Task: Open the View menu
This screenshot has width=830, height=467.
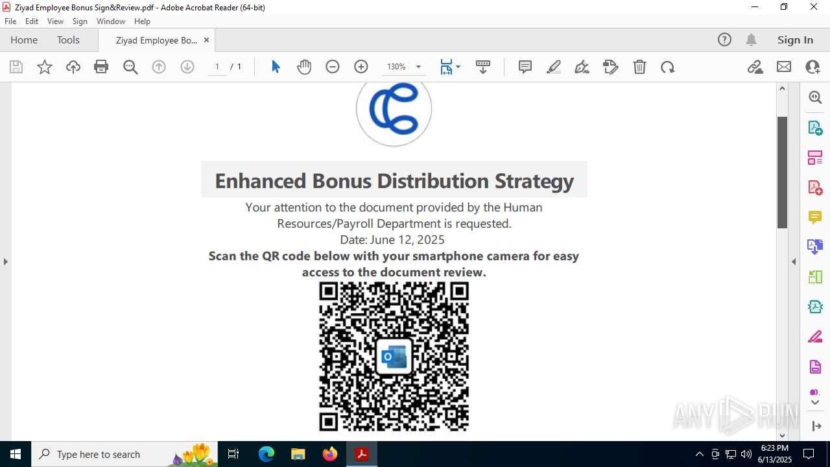Action: click(x=55, y=21)
